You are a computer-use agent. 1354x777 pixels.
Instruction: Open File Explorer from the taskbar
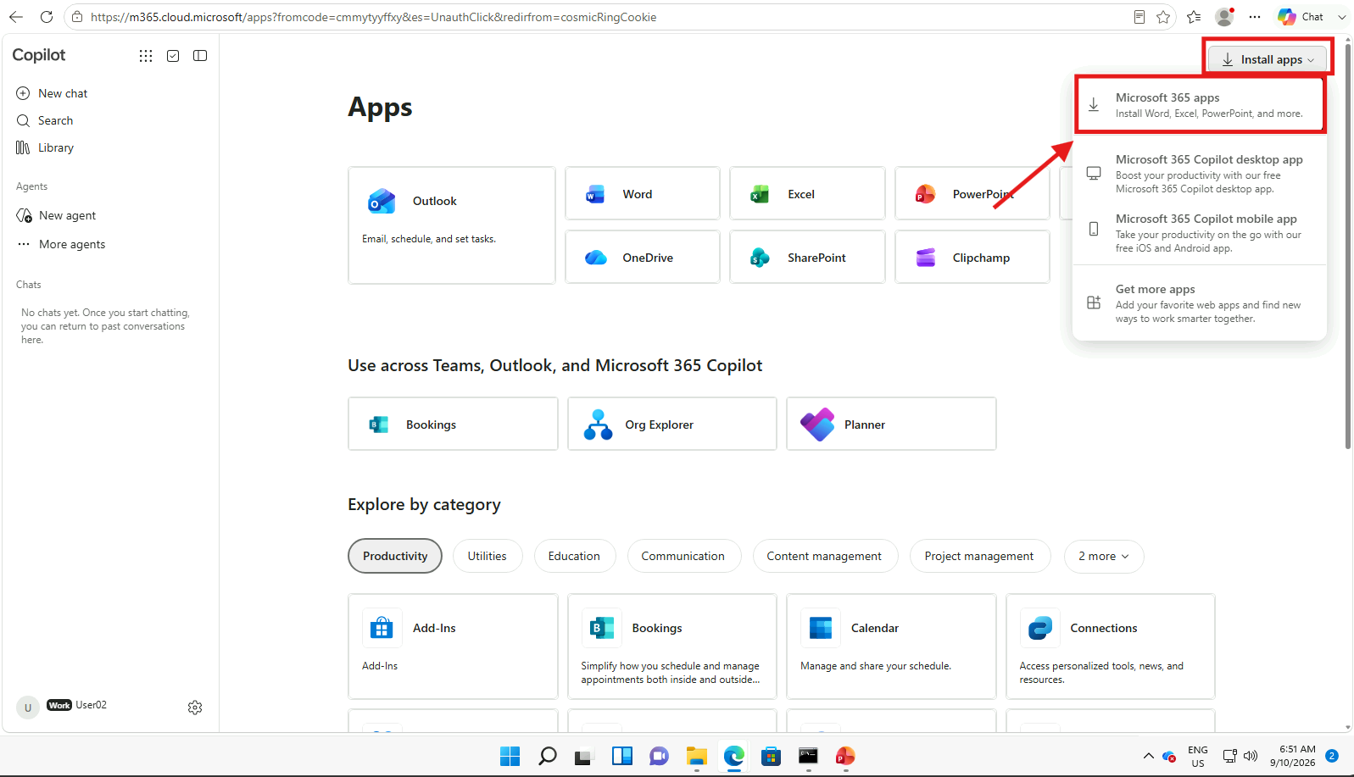(696, 756)
